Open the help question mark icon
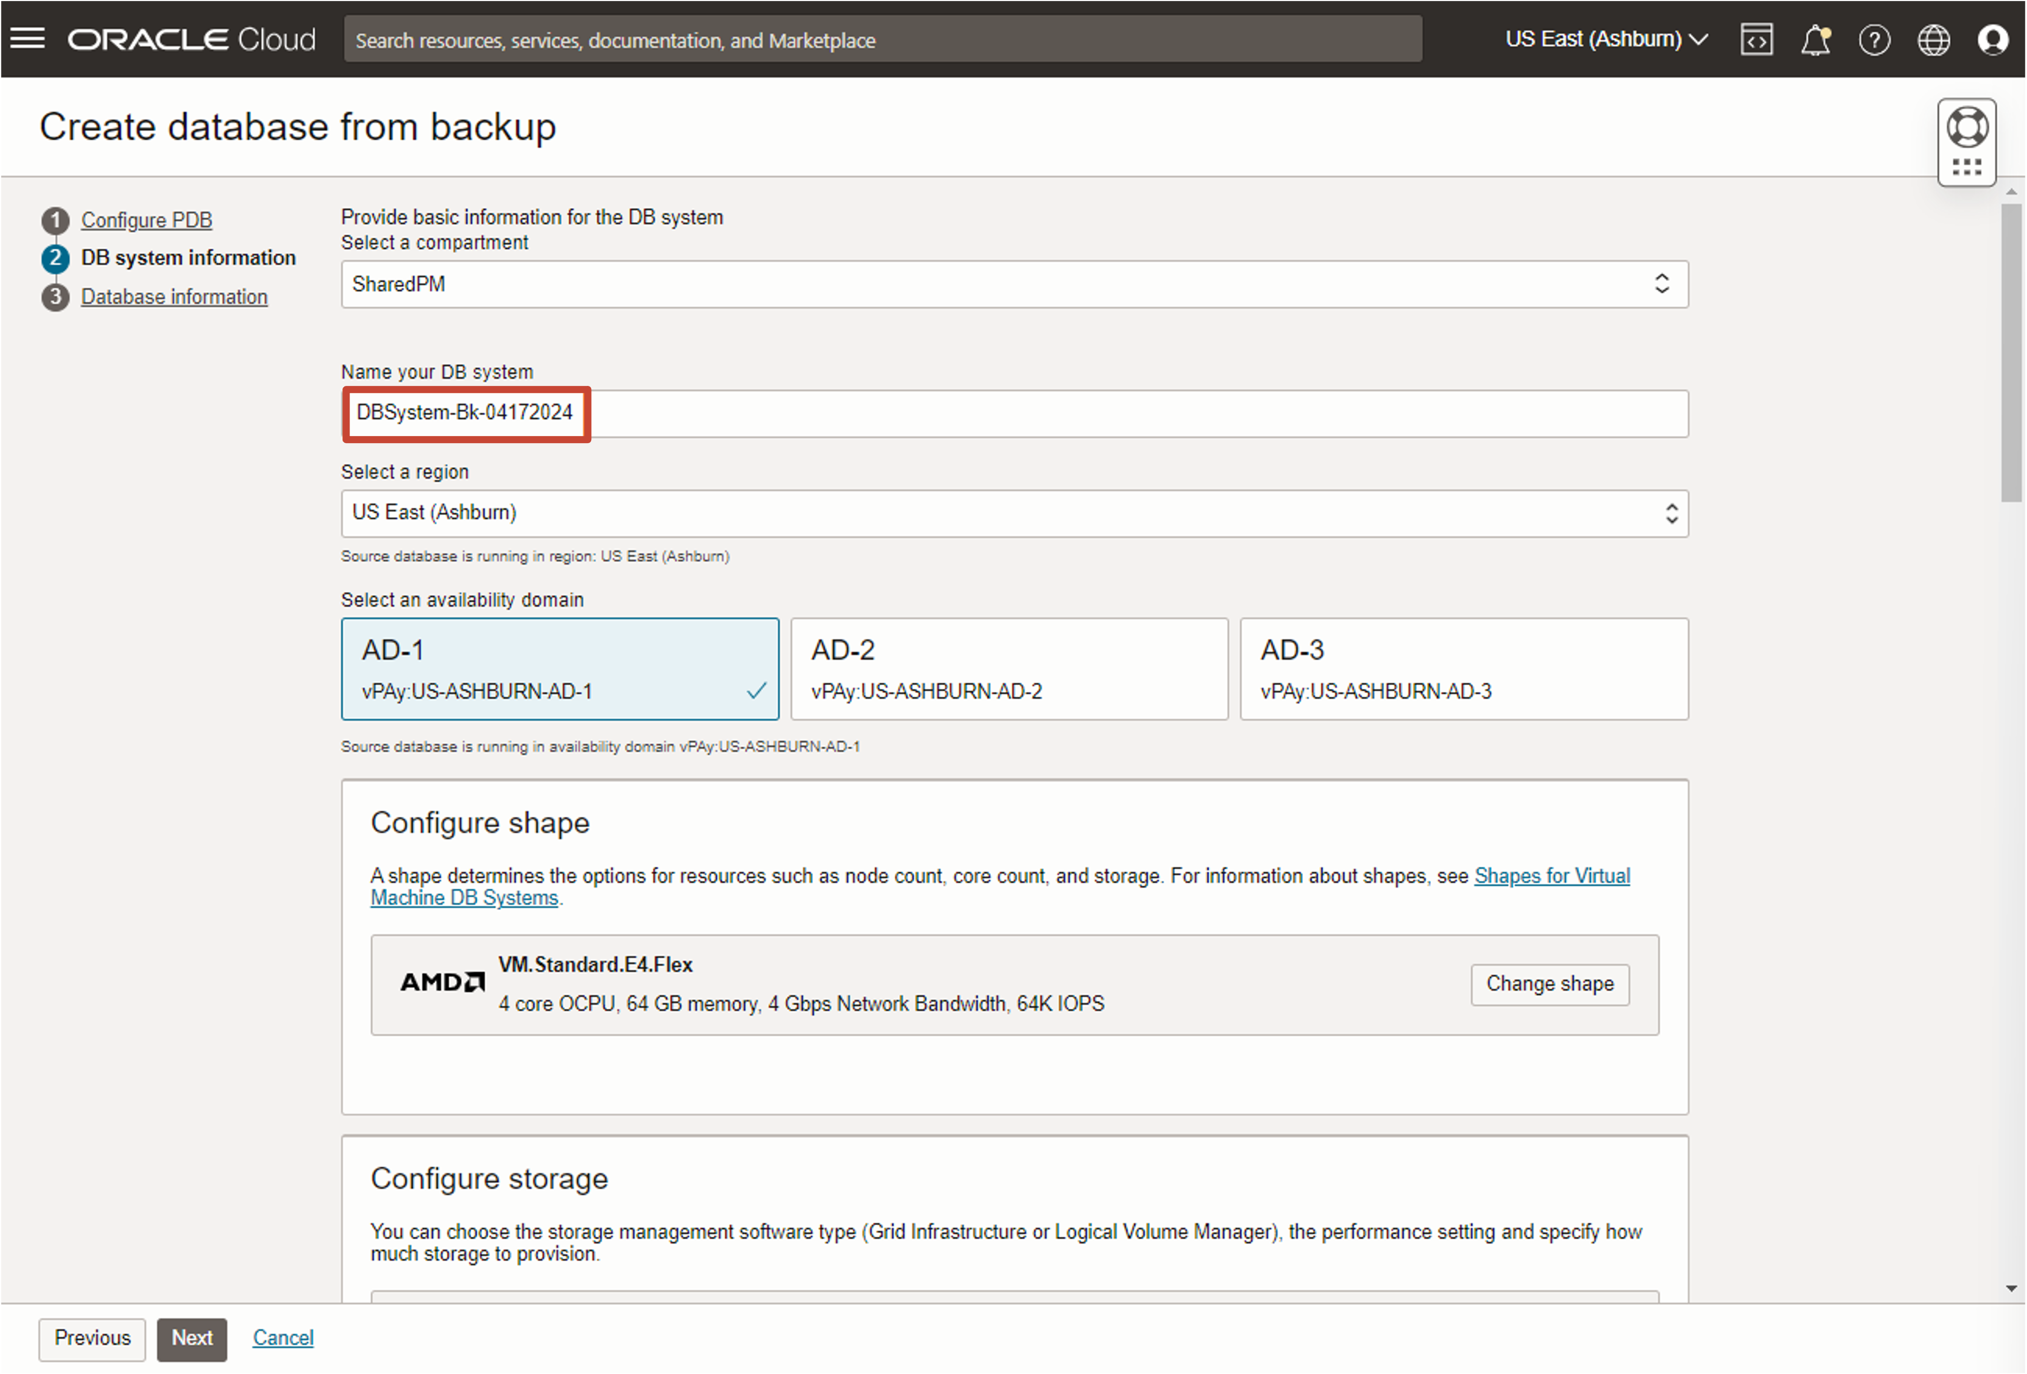The width and height of the screenshot is (2027, 1374). (x=1873, y=39)
